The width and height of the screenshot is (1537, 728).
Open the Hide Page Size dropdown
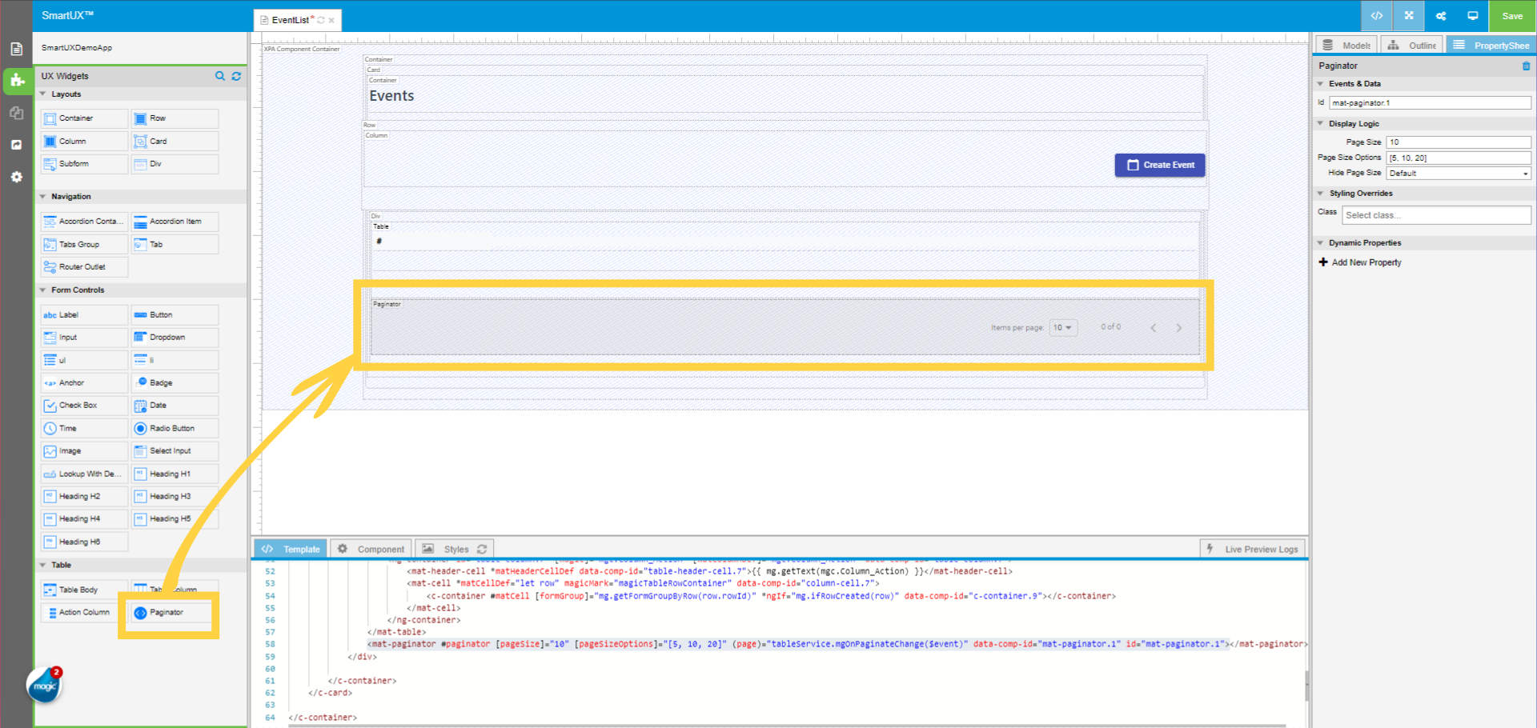[1458, 174]
